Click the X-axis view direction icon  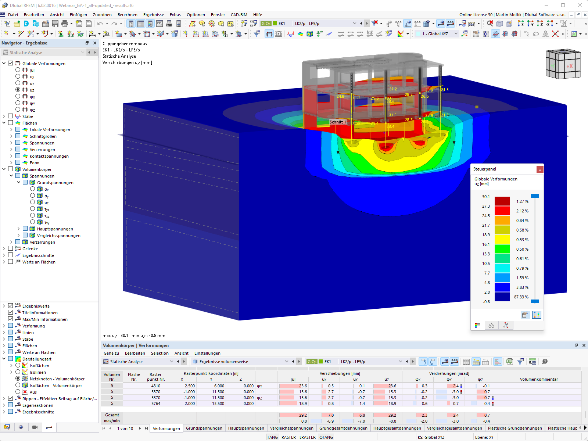pyautogui.click(x=521, y=24)
